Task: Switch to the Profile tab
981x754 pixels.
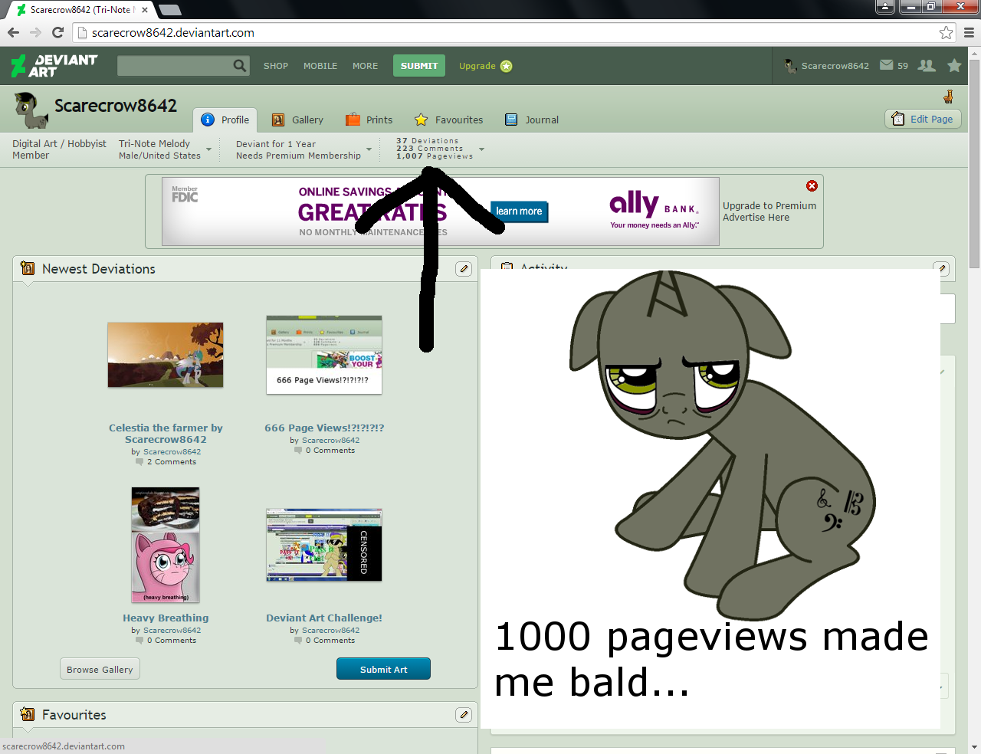Action: [225, 120]
